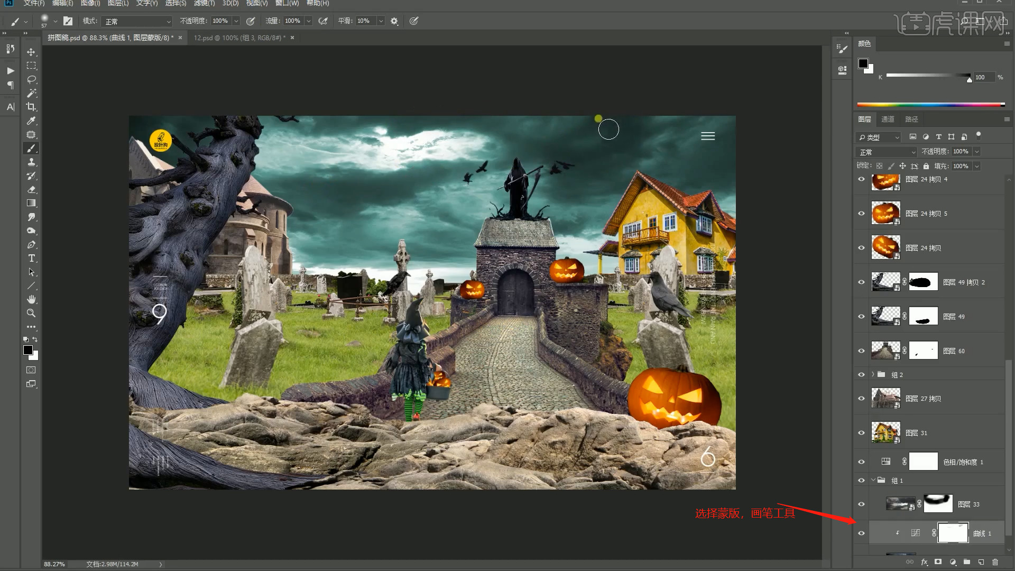
Task: Select the Zoom magnifier tool
Action: coord(31,313)
